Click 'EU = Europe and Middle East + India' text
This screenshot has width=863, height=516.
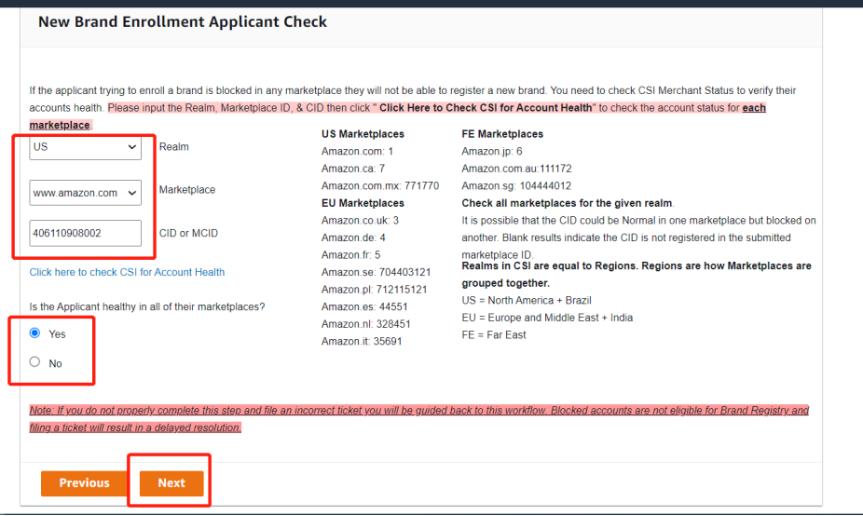[x=547, y=318]
